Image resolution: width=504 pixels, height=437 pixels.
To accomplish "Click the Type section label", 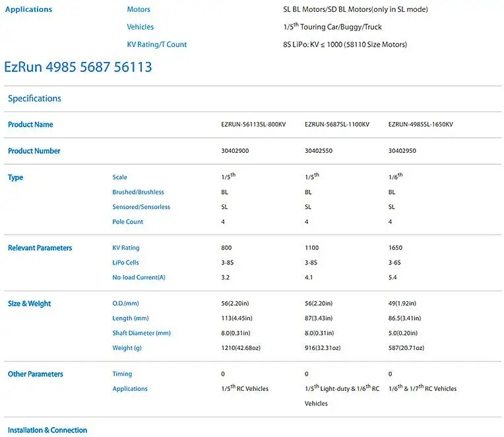I will tap(15, 177).
